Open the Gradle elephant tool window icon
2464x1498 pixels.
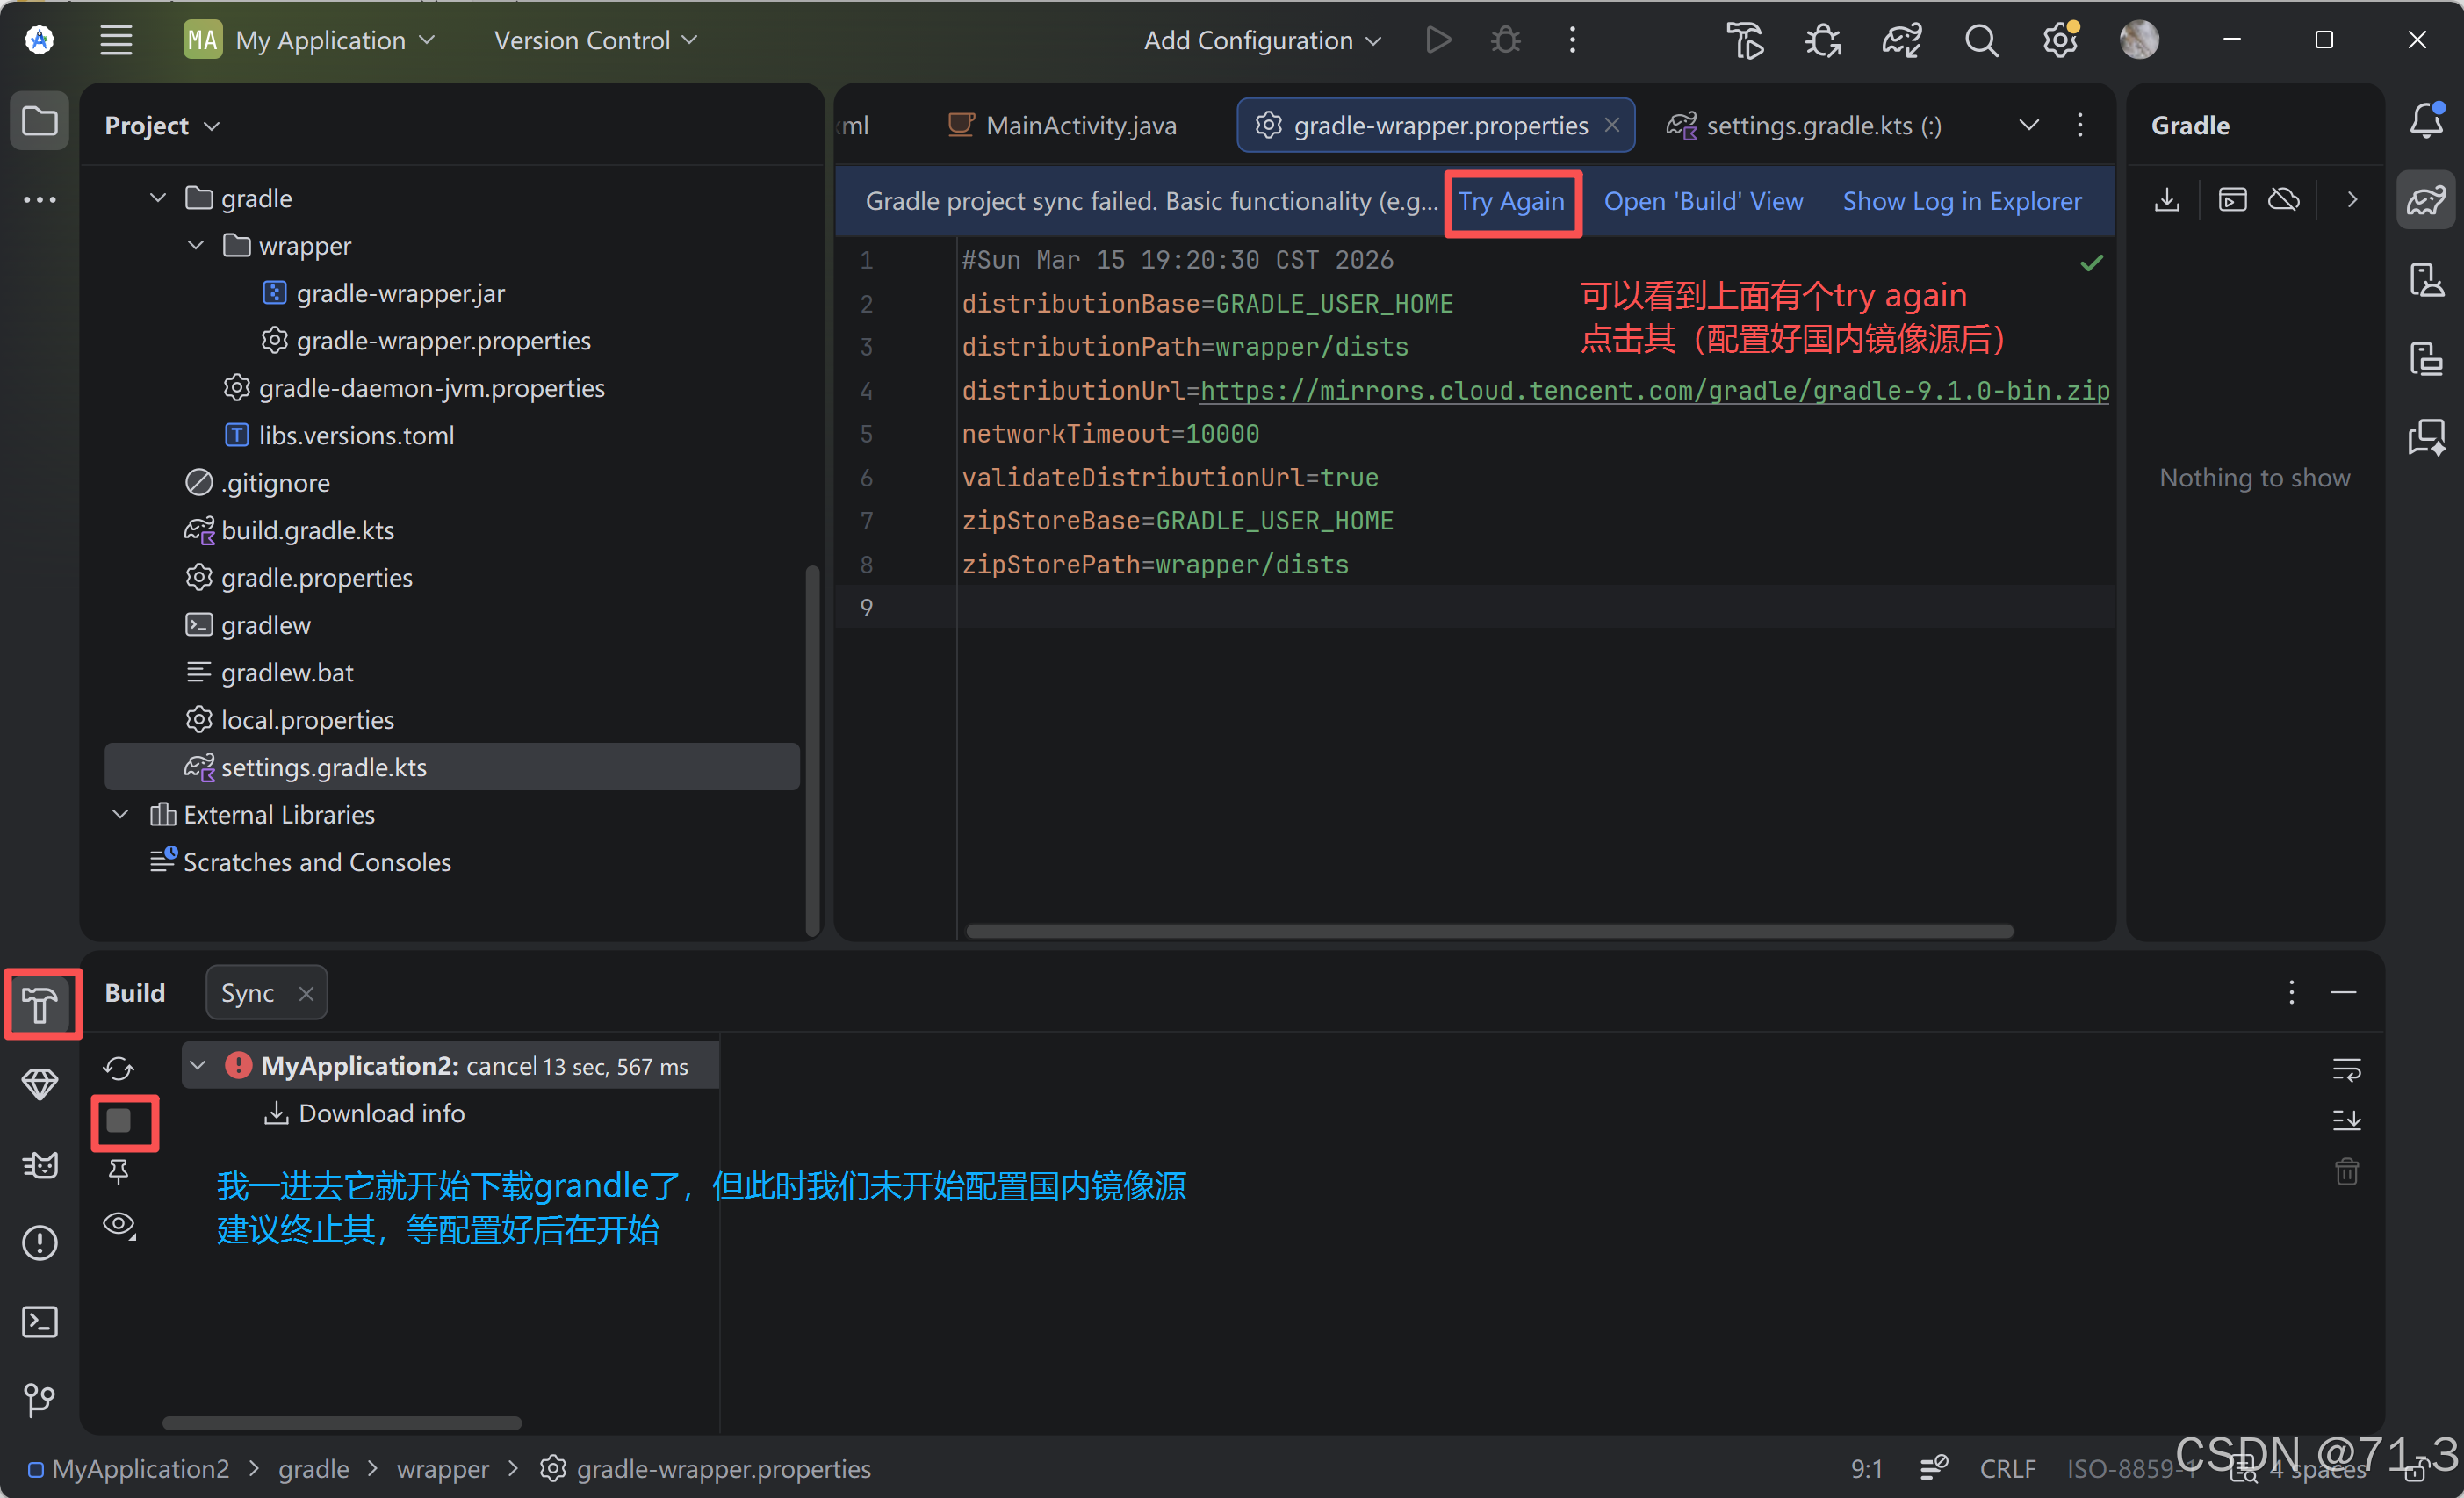coord(2426,200)
